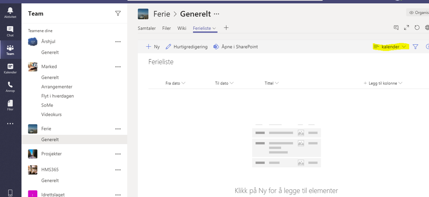Open the Anrop calls section
This screenshot has height=197, width=429.
pos(10,87)
